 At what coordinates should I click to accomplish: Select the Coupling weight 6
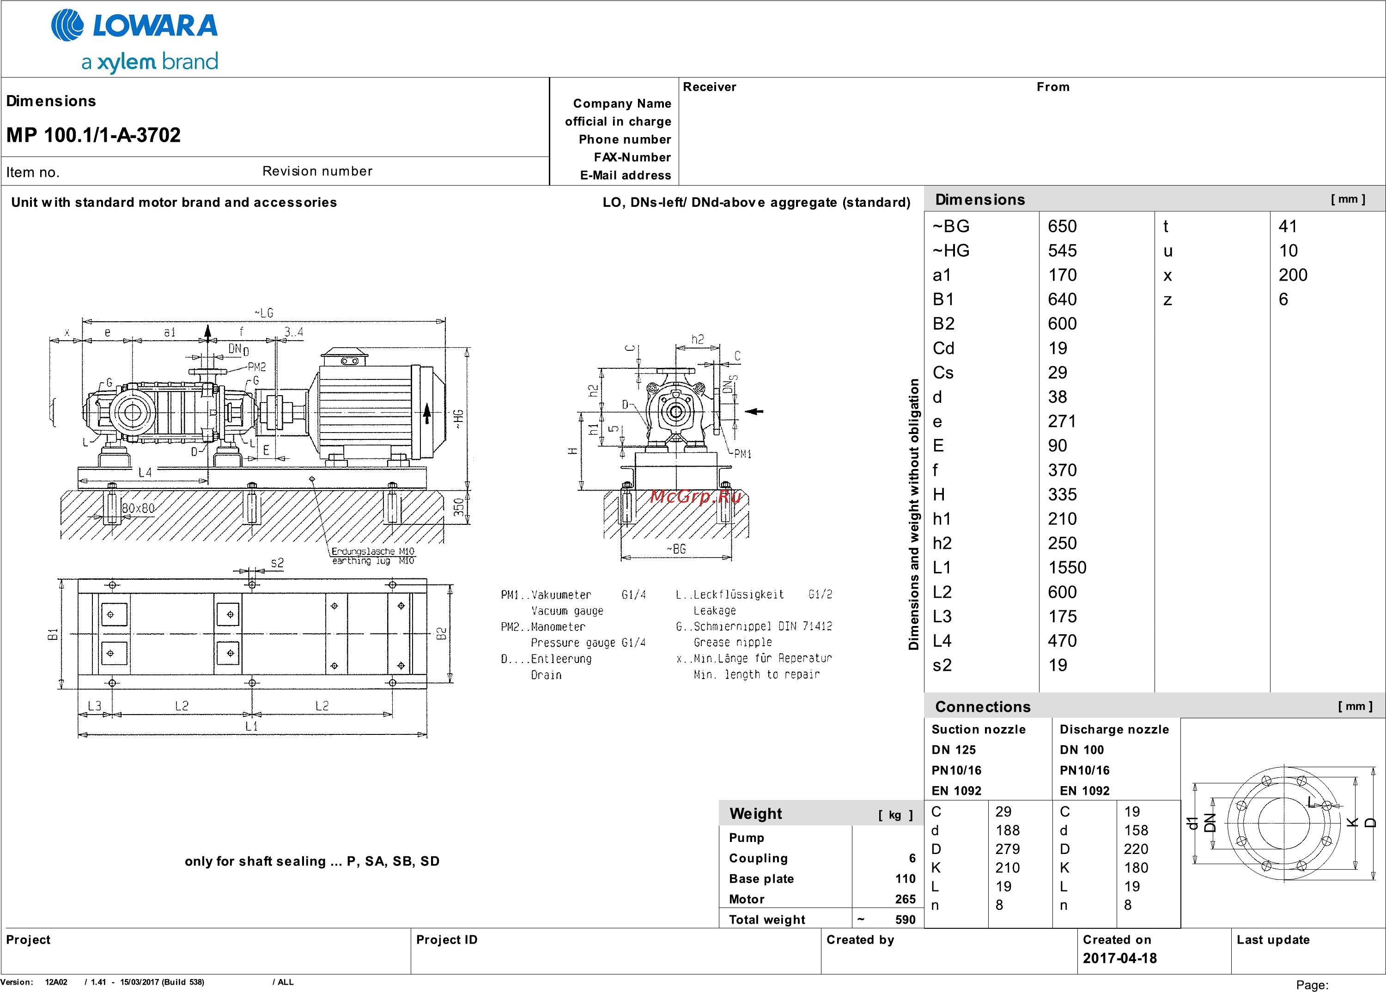pos(912,858)
